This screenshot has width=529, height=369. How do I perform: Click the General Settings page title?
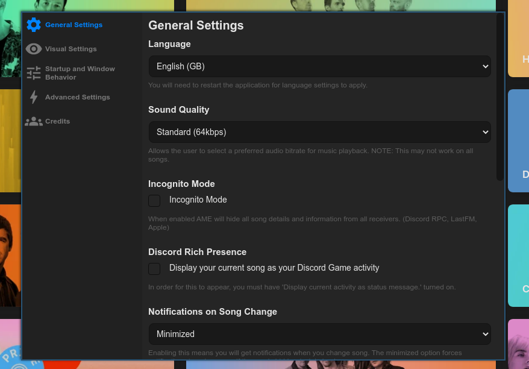coord(196,25)
